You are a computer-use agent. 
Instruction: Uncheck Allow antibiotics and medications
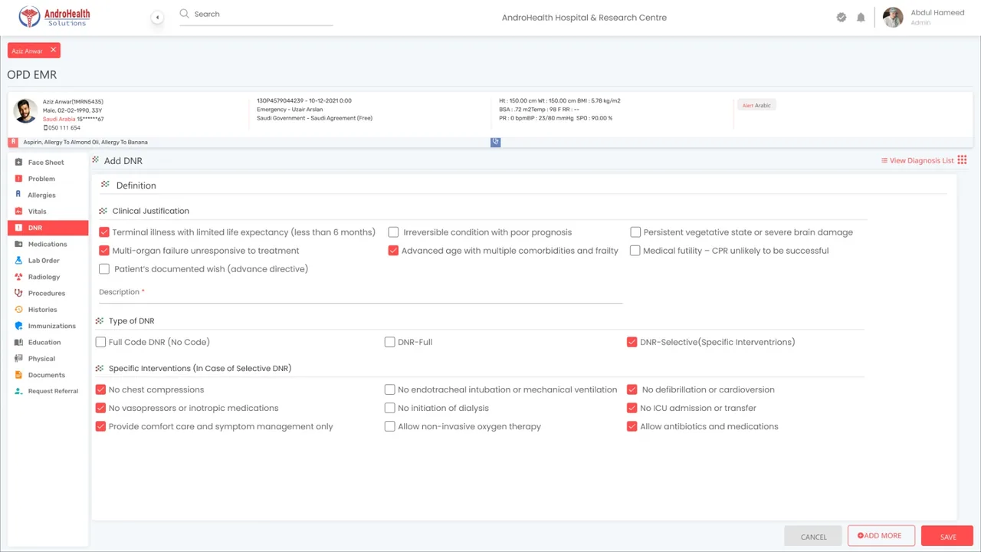(632, 426)
